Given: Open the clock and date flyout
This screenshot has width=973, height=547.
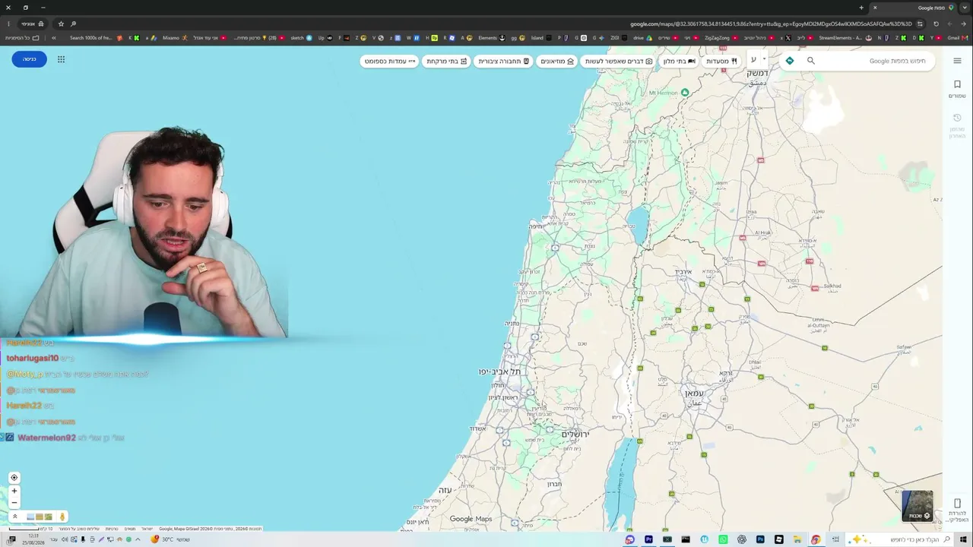Looking at the screenshot, I should click(33, 539).
